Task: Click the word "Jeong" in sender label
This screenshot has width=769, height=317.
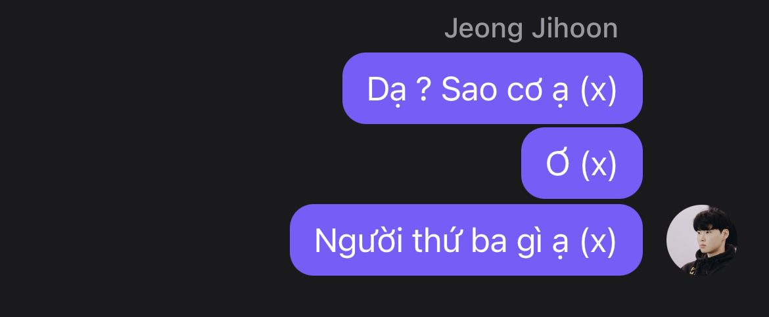Action: 484,30
